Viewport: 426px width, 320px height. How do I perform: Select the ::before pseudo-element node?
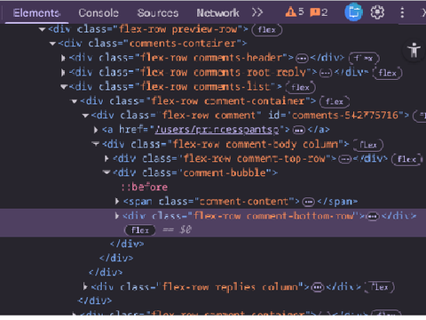(145, 187)
